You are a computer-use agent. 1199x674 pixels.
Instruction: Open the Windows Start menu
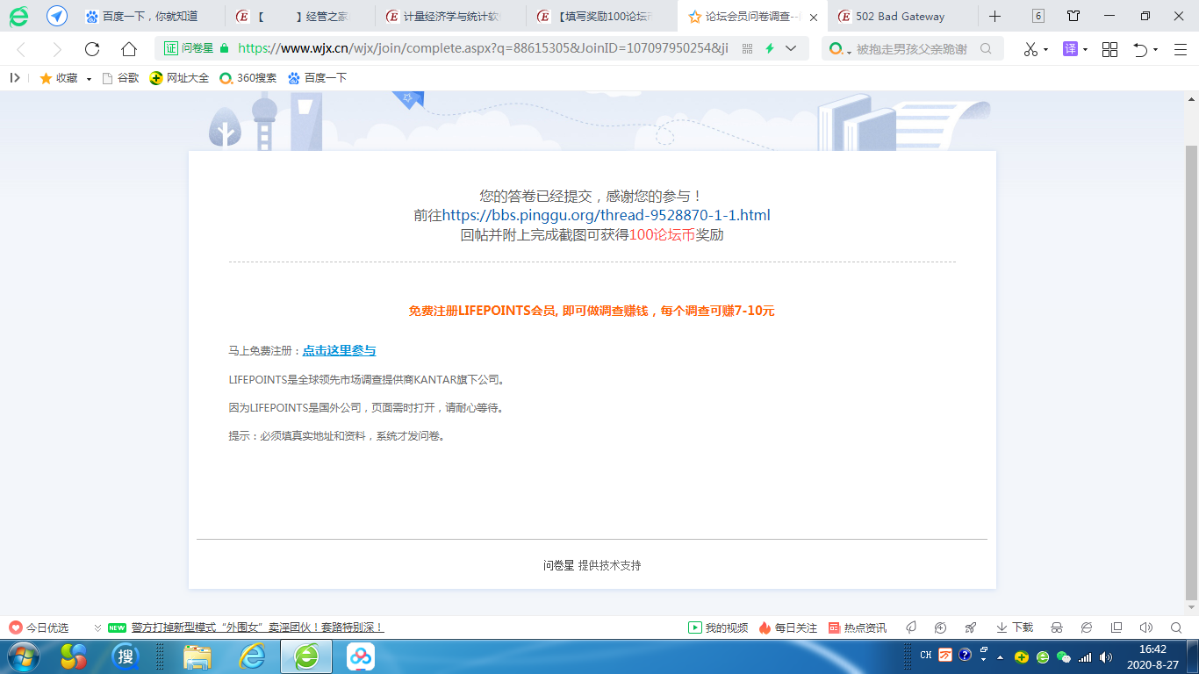point(24,656)
